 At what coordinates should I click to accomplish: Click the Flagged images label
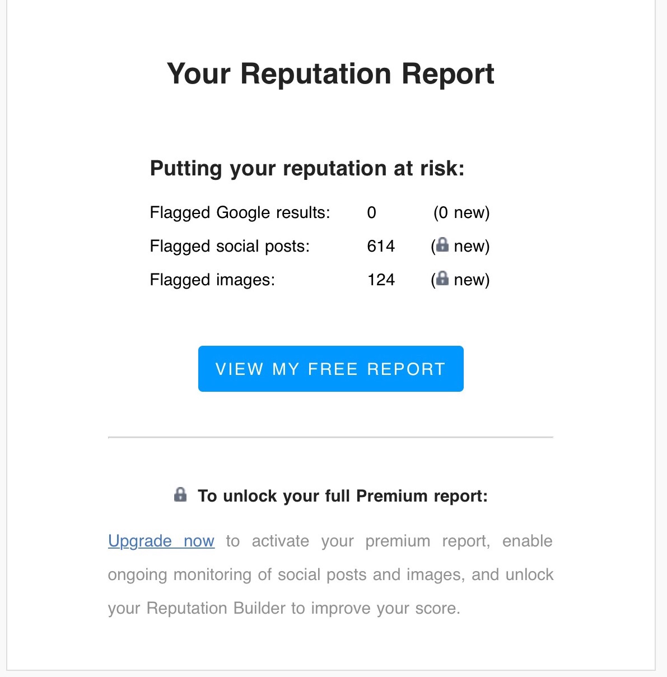click(212, 280)
